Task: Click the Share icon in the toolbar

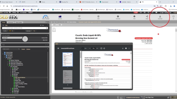Action: (x=147, y=16)
